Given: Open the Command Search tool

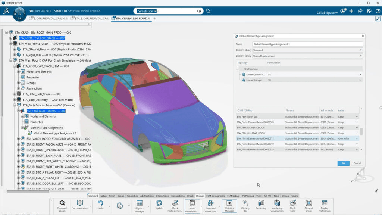Looking at the screenshot, I should tap(62, 205).
